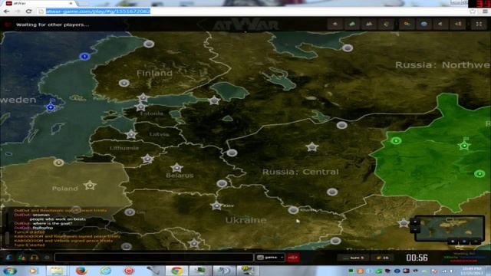
Task: Select the green capital star in green territory
Action: tap(464, 146)
